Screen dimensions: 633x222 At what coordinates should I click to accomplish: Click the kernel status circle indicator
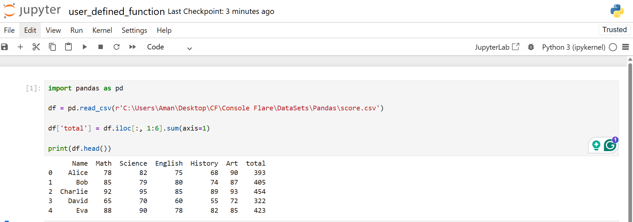(x=613, y=47)
